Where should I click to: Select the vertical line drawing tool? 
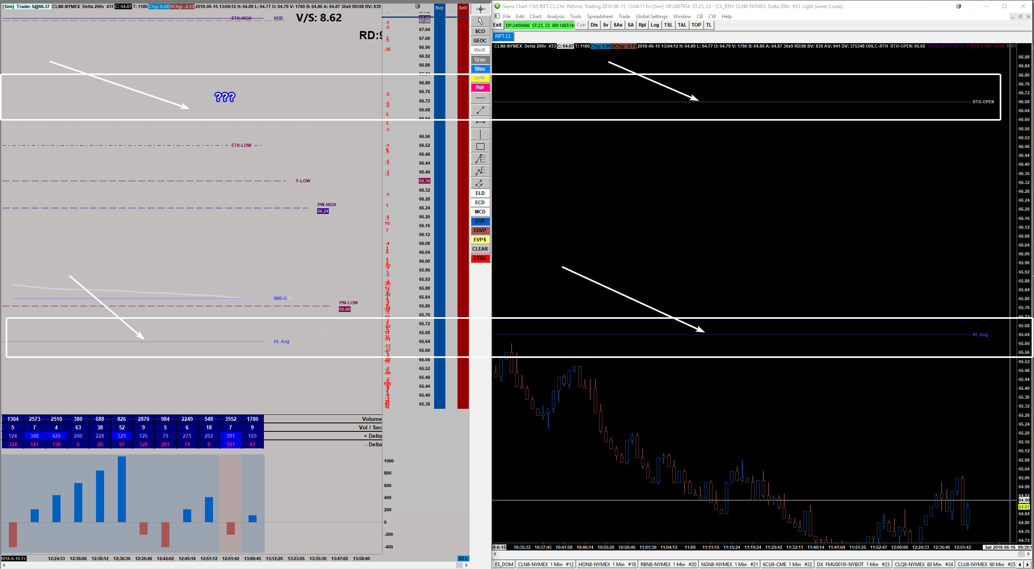480,134
